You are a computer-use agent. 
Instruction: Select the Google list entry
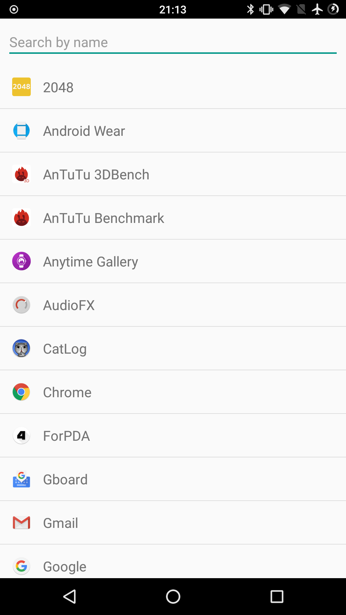tap(65, 566)
